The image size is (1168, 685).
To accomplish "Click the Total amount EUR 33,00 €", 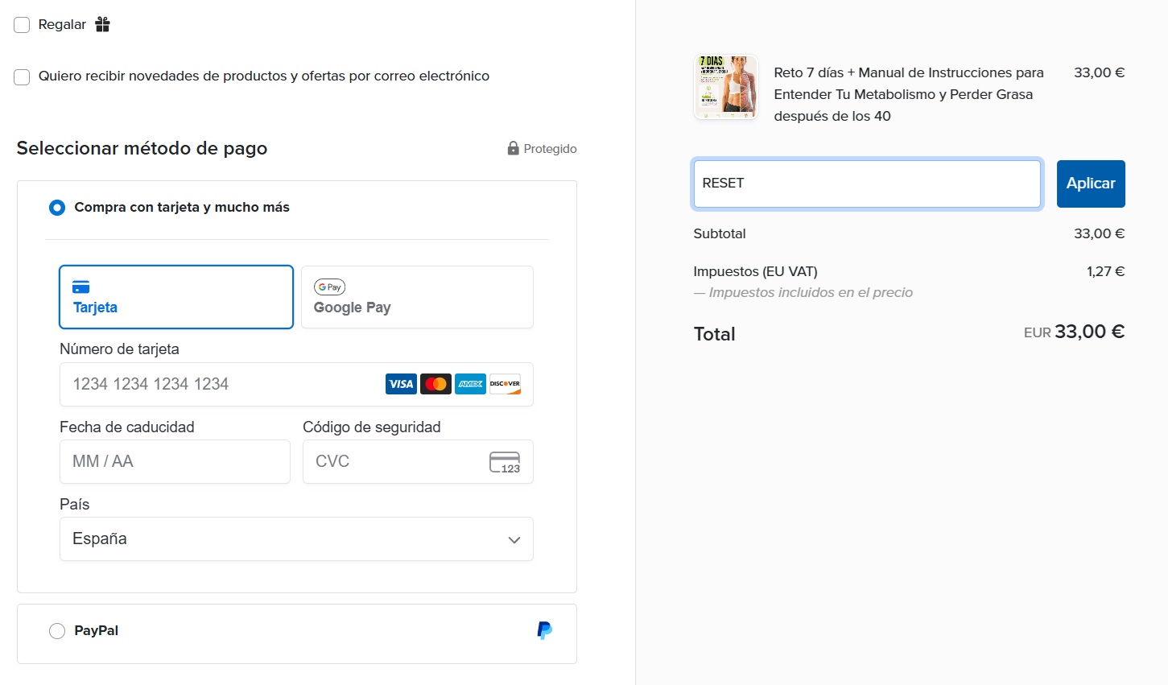I will click(1074, 332).
